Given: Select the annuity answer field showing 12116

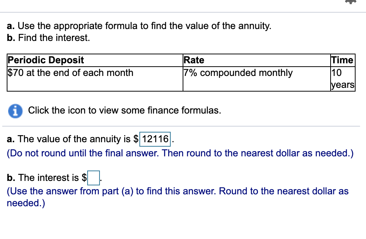Looking at the screenshot, I should point(155,139).
